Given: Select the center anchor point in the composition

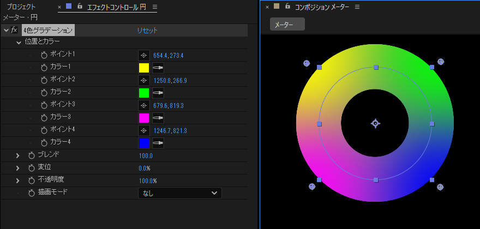Looking at the screenshot, I should 375,124.
